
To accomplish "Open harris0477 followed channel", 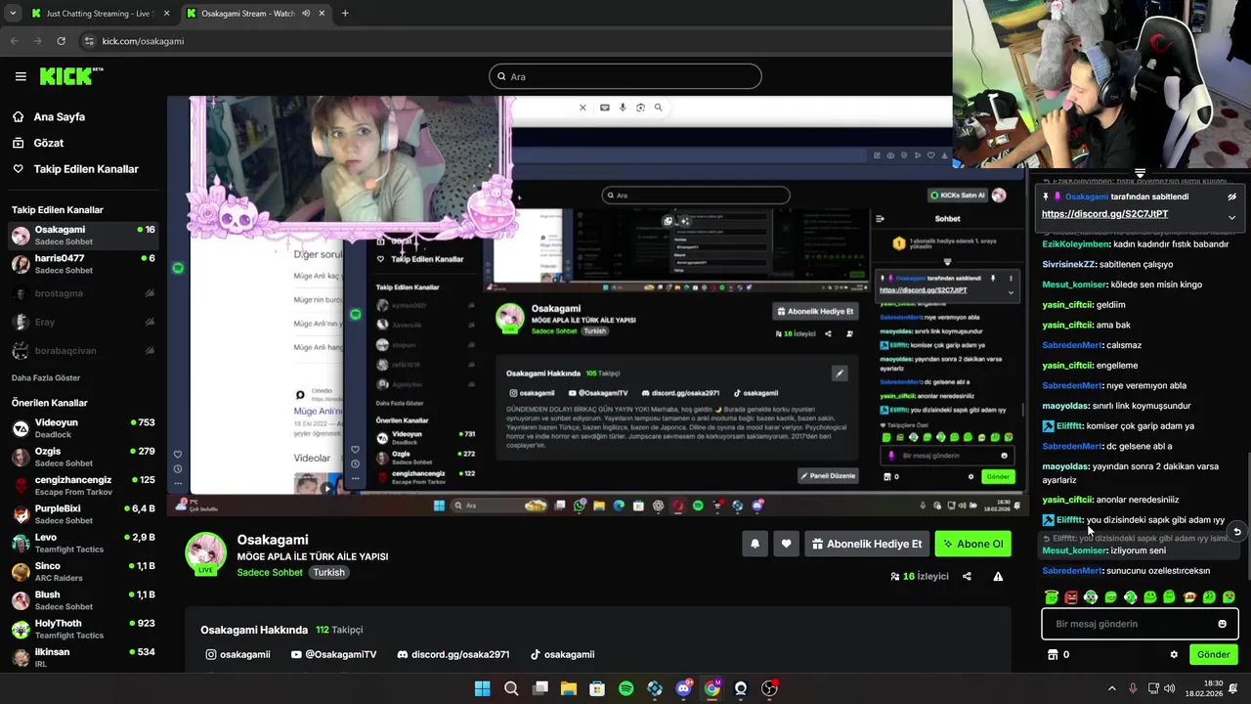I will click(x=83, y=264).
